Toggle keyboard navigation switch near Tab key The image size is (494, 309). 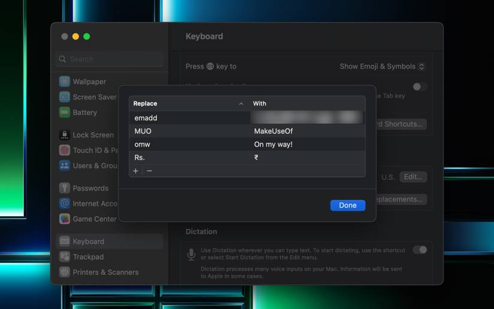(x=420, y=87)
